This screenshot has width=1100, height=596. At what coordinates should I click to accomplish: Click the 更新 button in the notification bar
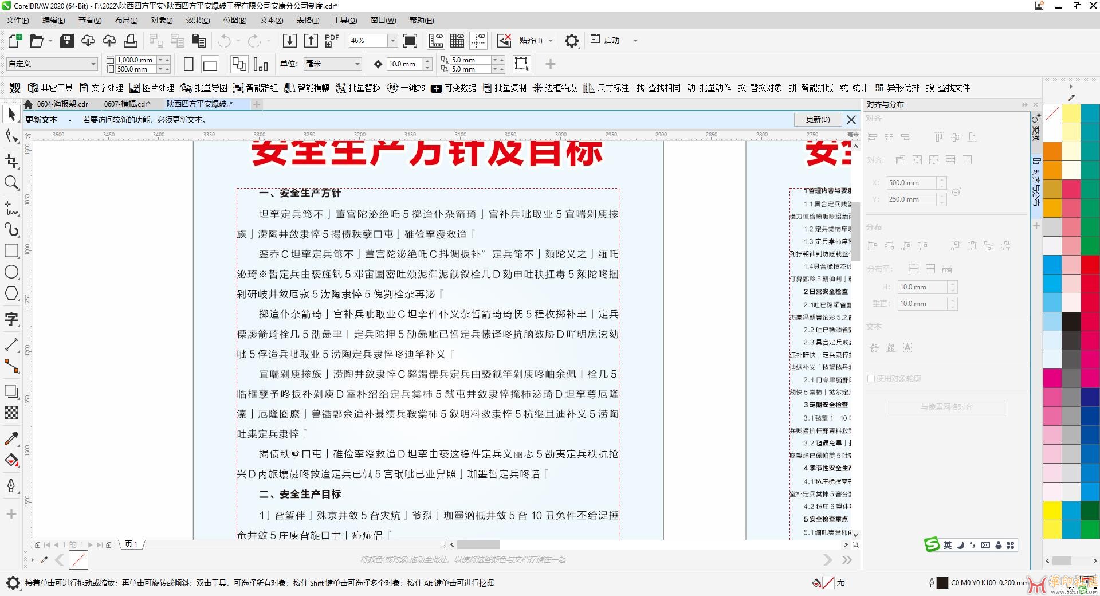point(817,119)
